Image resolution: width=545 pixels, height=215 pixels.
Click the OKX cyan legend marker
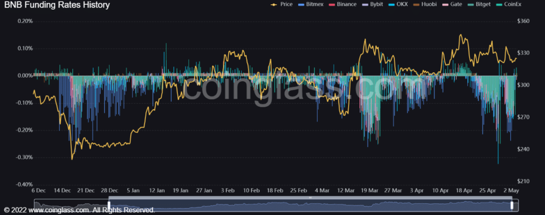(392, 5)
